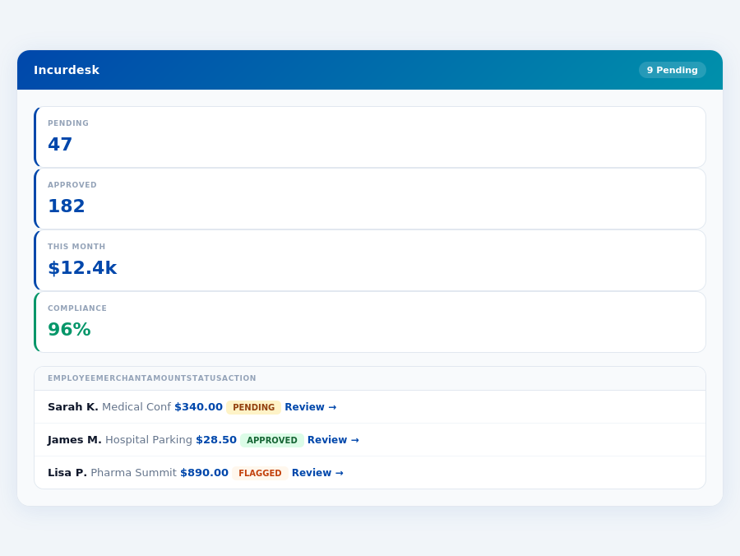Open the 9 Pending badge
Image resolution: width=740 pixels, height=556 pixels.
pos(672,70)
